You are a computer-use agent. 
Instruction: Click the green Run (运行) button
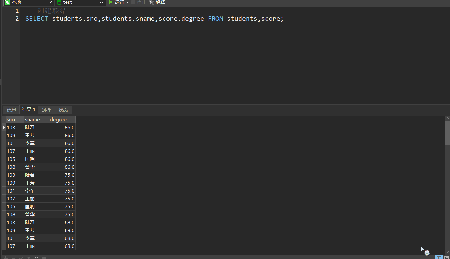point(116,3)
